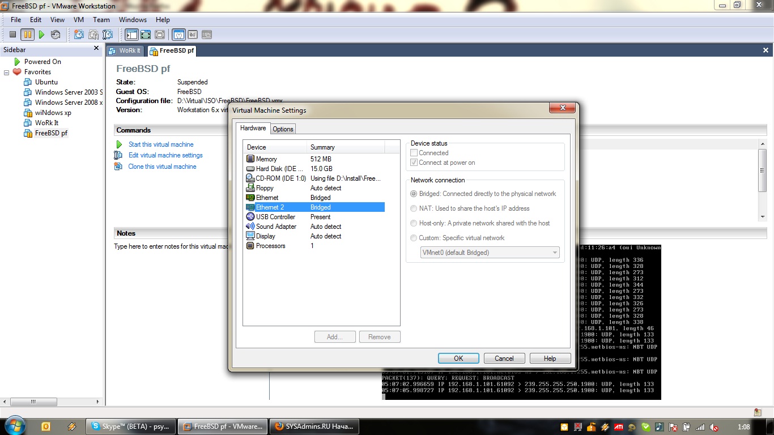Viewport: 774px width, 435px height.
Task: Toggle Connect at power on checkbox
Action: click(x=414, y=163)
